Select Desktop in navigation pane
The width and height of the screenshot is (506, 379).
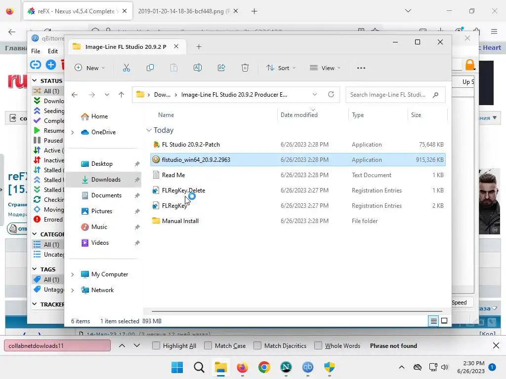click(102, 164)
